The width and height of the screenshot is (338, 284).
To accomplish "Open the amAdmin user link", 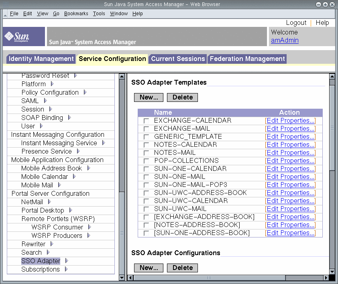I will click(285, 40).
